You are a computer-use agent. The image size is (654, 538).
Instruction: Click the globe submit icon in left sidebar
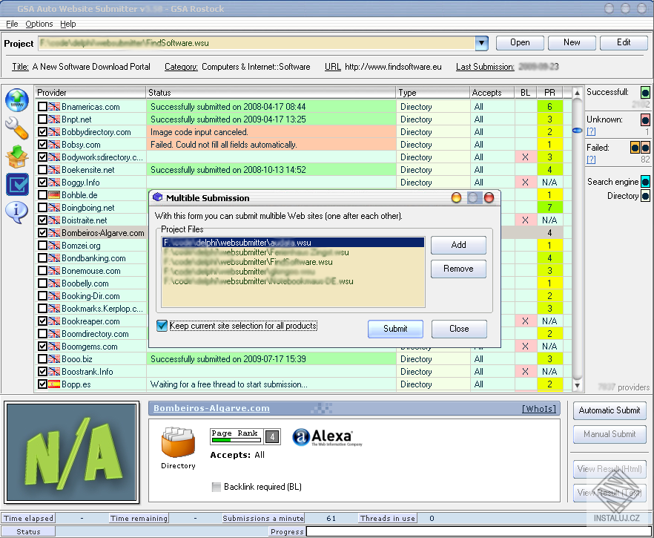pos(16,100)
